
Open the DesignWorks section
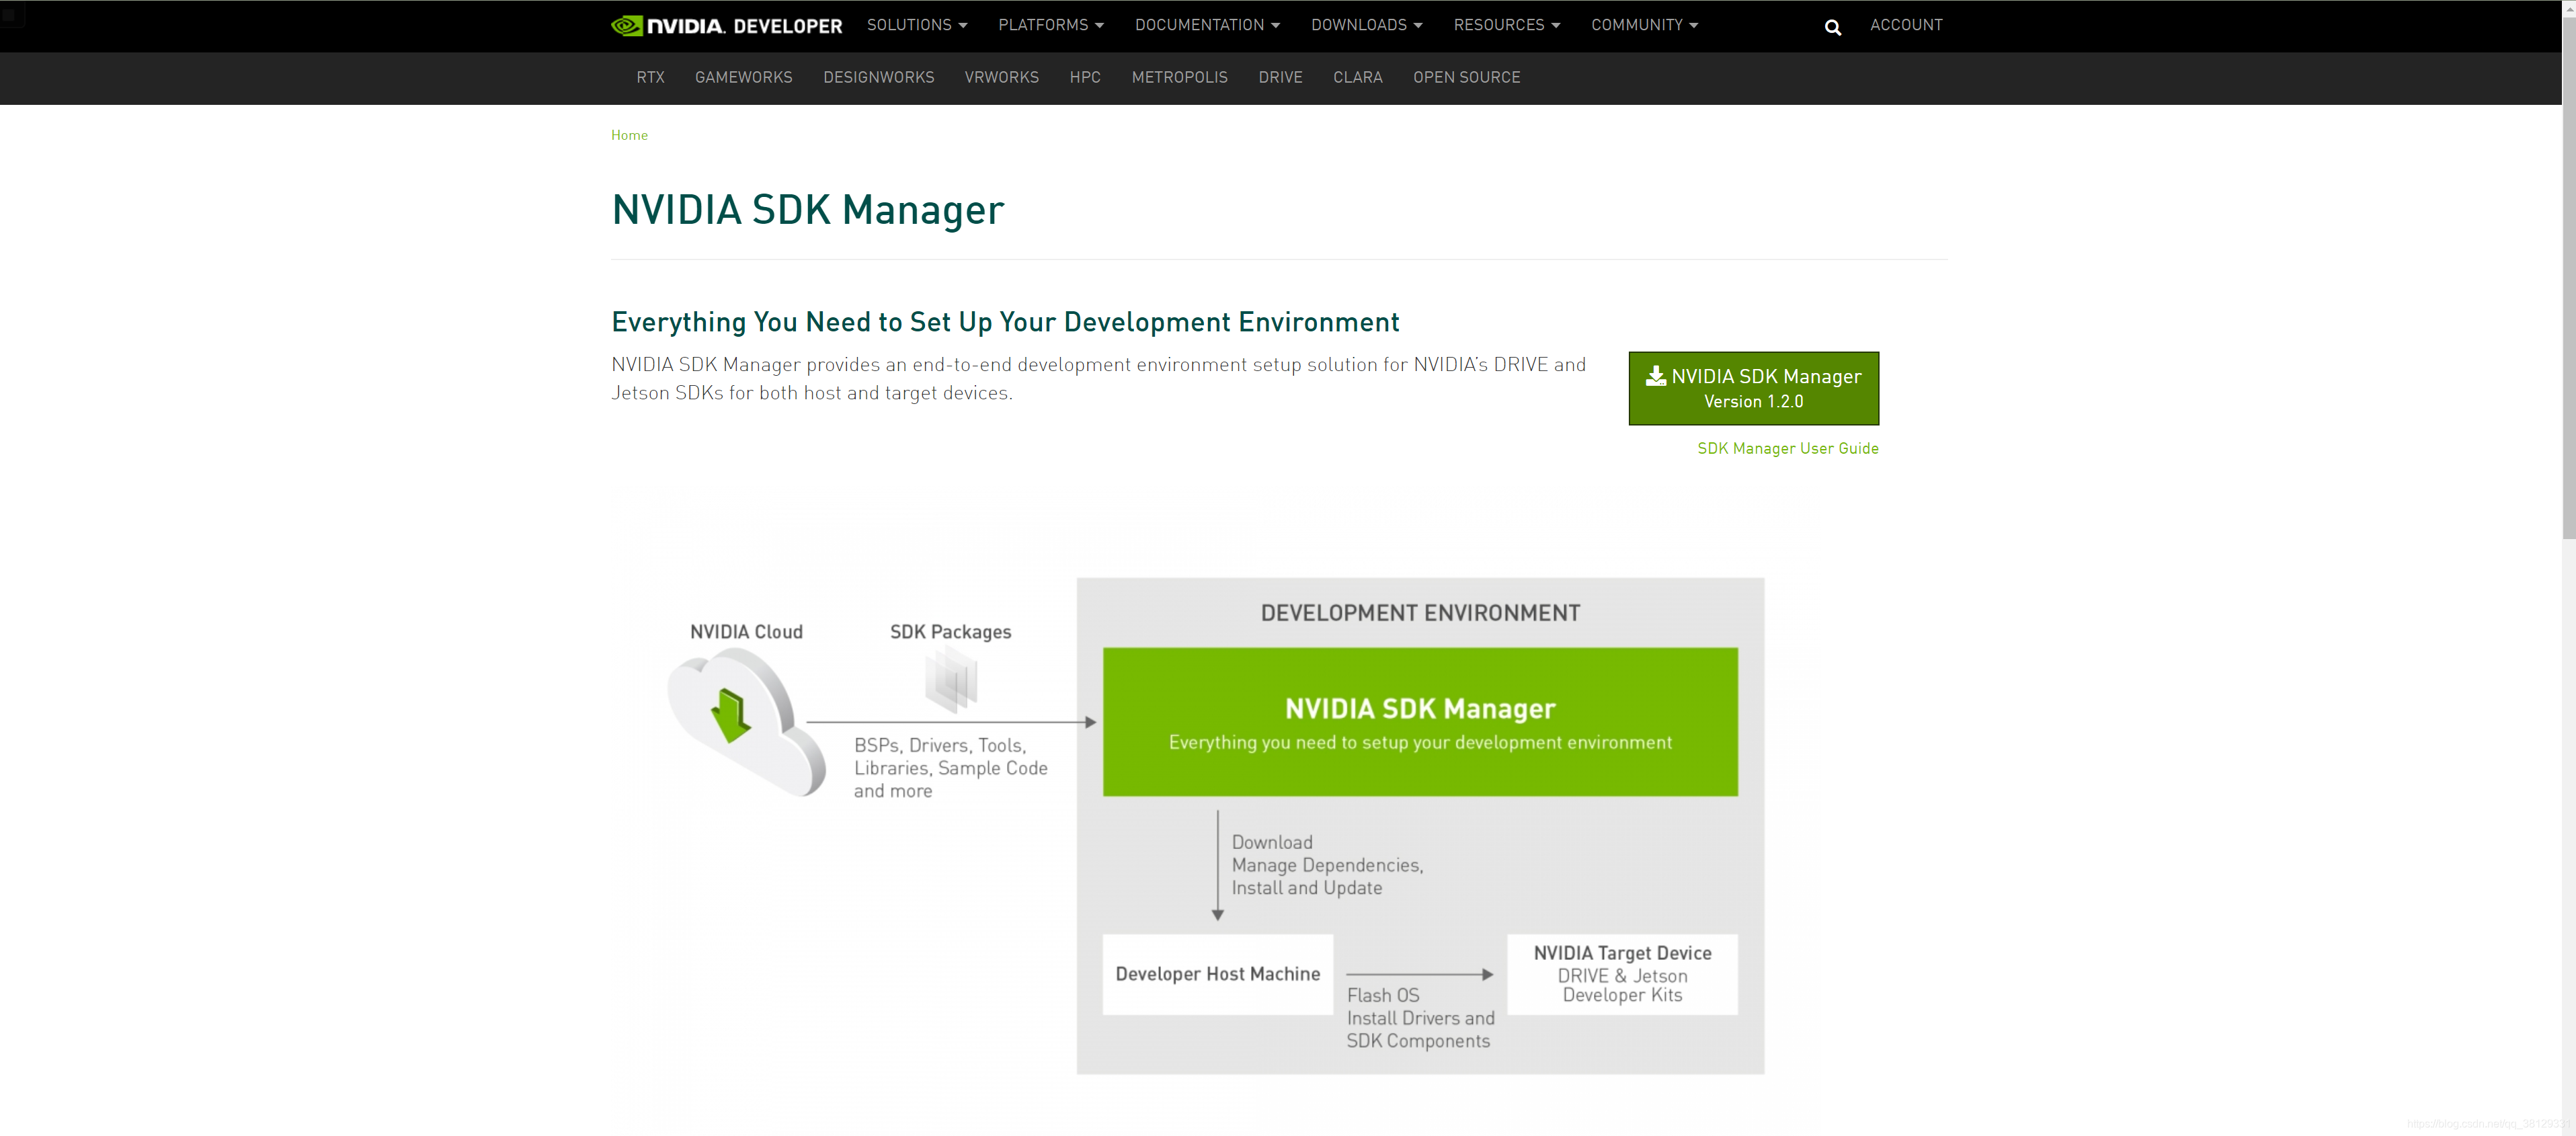878,77
